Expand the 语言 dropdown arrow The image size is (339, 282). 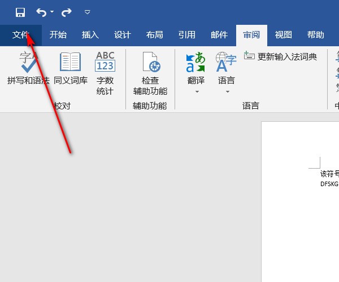(228, 92)
